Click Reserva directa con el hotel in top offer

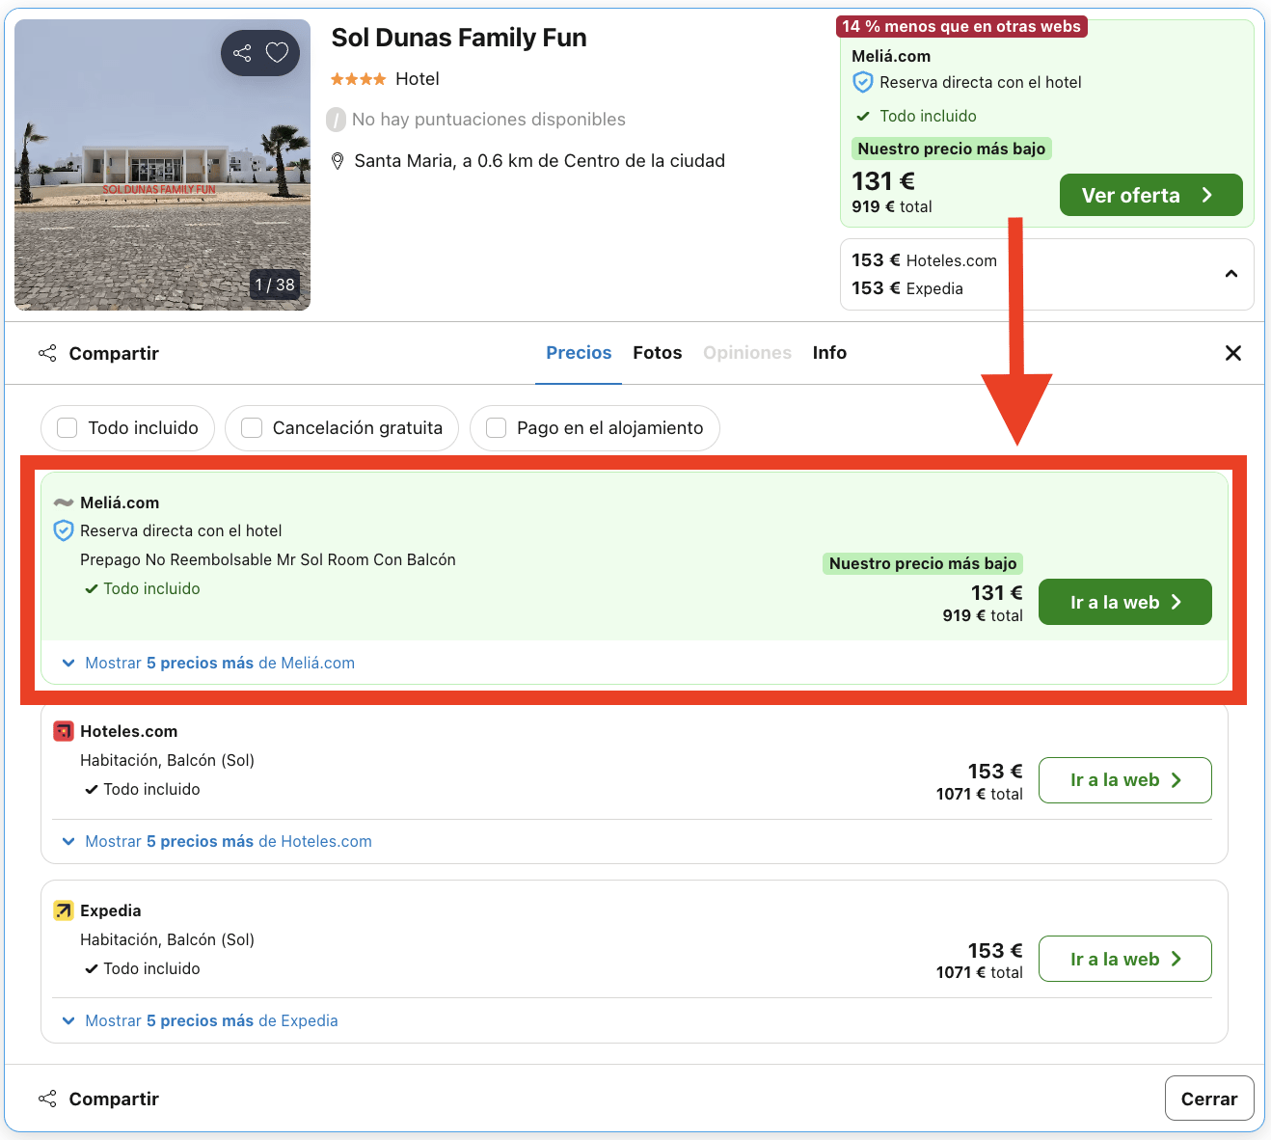[x=981, y=83]
